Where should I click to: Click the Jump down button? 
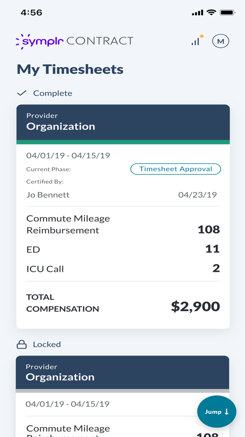pyautogui.click(x=217, y=412)
